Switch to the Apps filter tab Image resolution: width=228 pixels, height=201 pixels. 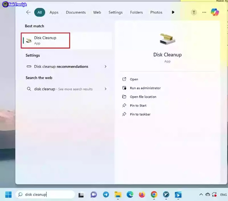(54, 12)
